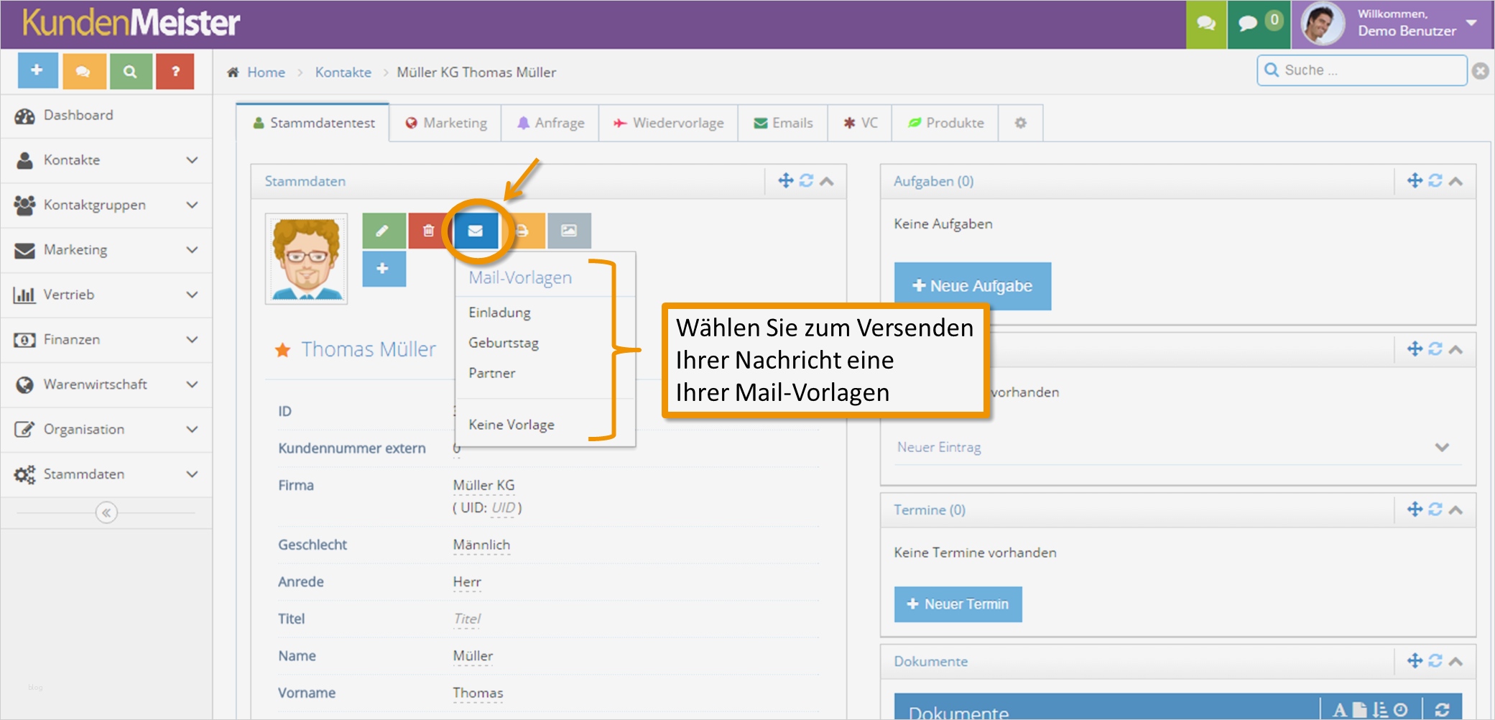The height and width of the screenshot is (720, 1495).
Task: Collapse the sidebar with the double-arrow control
Action: point(106,512)
